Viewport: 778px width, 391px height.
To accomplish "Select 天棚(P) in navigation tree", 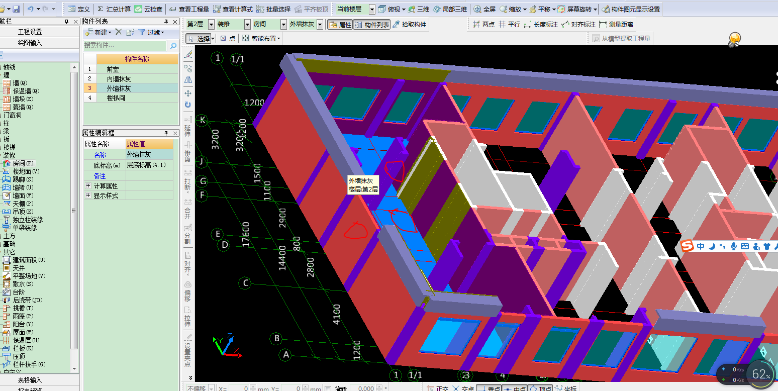I will (19, 204).
